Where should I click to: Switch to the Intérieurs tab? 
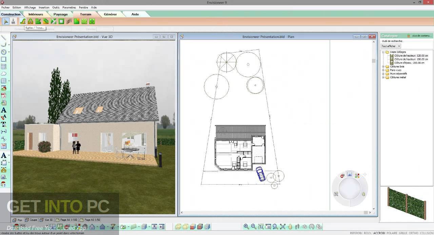(x=36, y=14)
